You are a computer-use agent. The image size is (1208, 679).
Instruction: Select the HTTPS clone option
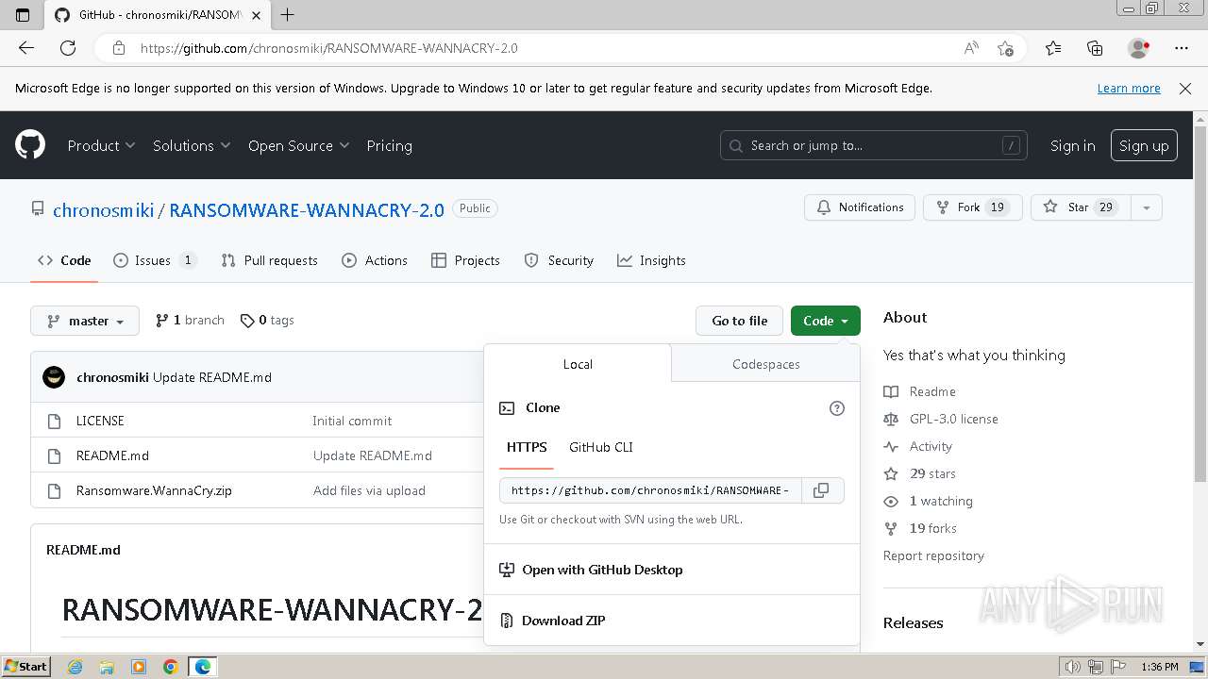(527, 447)
